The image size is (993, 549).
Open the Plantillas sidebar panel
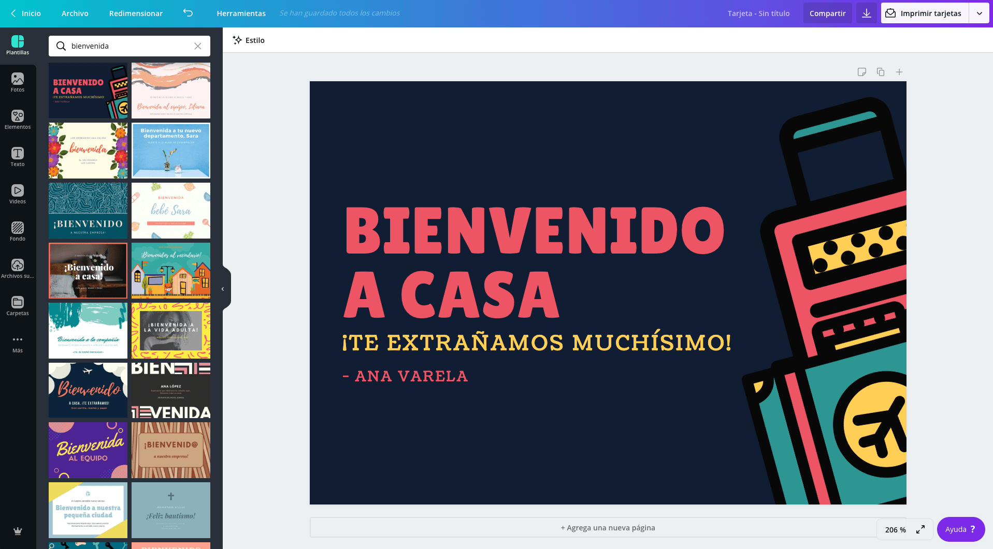18,46
